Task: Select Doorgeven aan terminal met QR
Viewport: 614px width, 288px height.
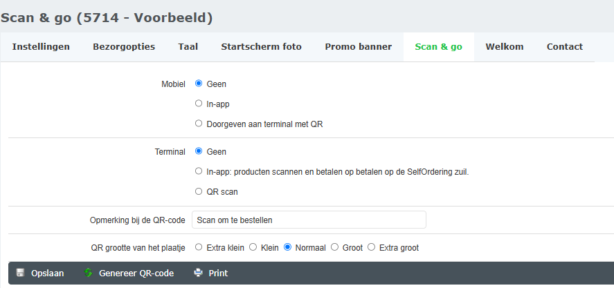Action: click(x=199, y=124)
